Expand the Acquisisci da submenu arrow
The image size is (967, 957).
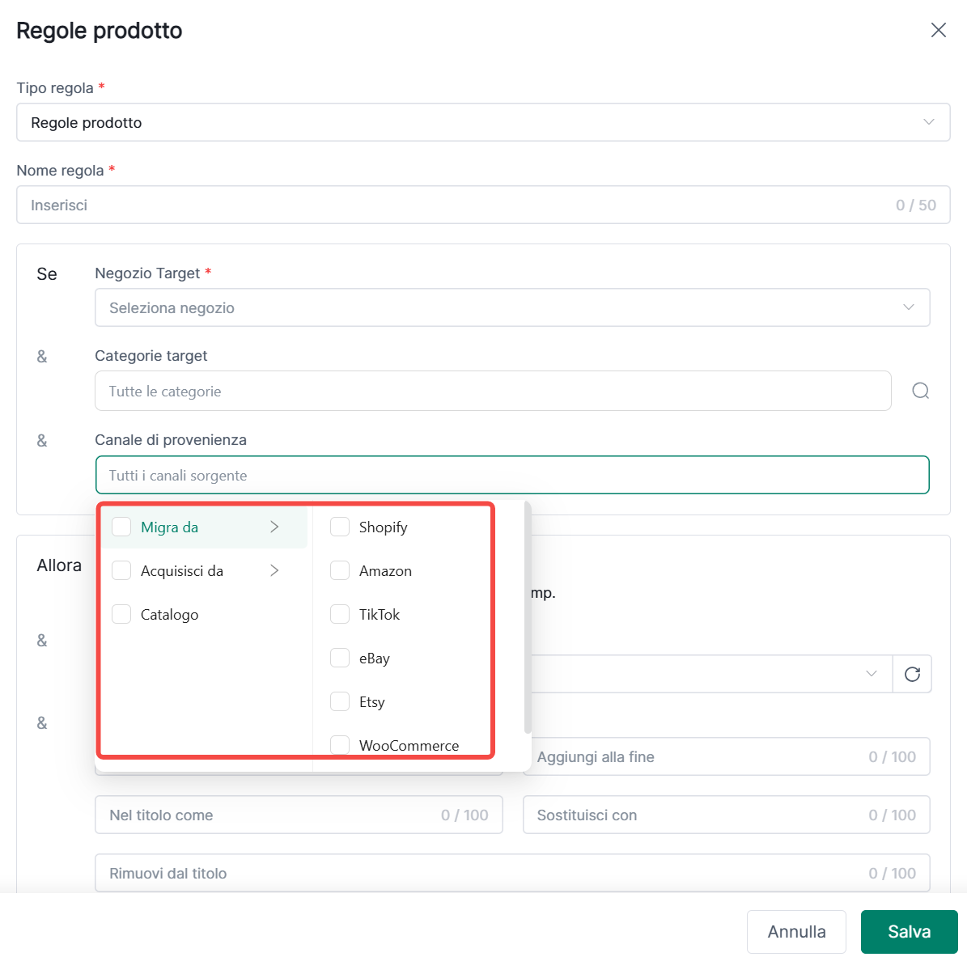(274, 570)
